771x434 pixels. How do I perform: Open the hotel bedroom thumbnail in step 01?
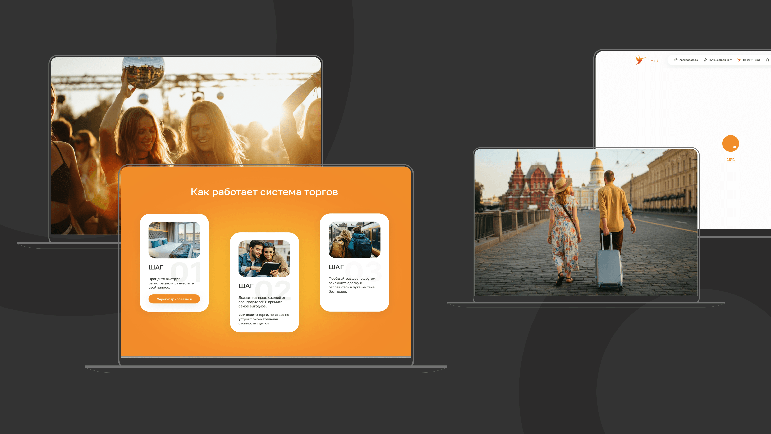174,240
